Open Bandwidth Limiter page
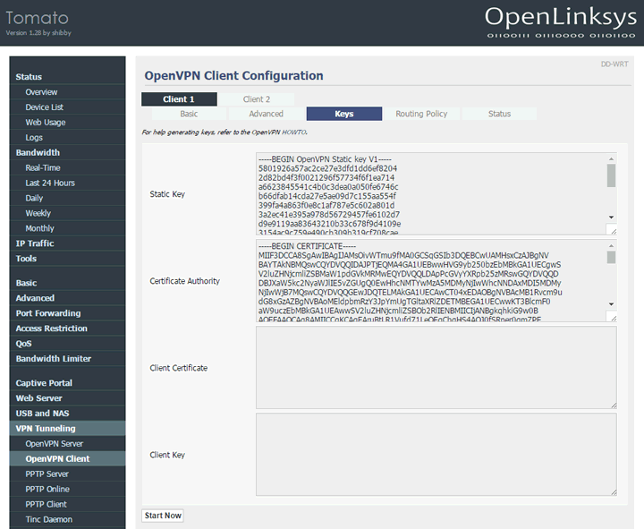Screen dimensions: 644x529 click(x=67, y=359)
